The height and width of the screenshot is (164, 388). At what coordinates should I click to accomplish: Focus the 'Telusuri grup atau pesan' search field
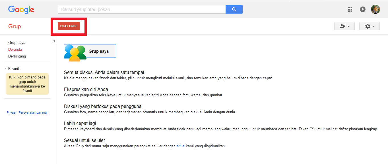[x=142, y=9]
